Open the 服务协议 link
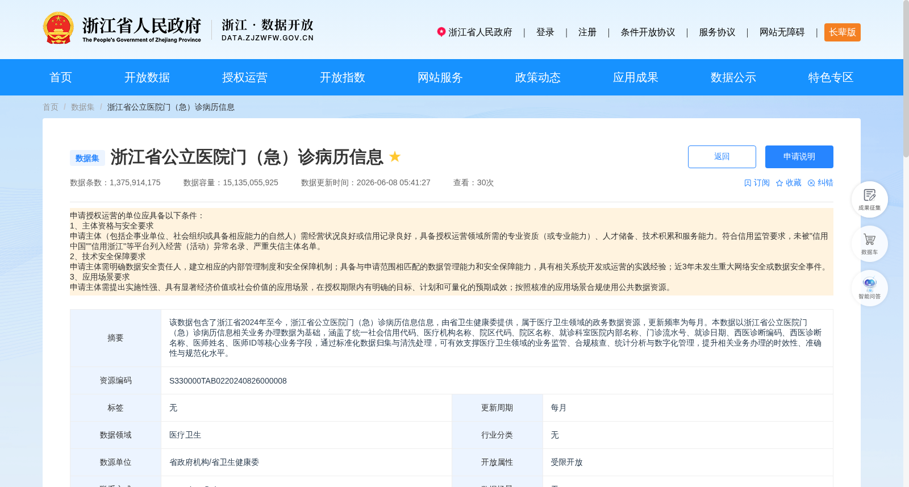Screen dimensions: 909x487 717,32
